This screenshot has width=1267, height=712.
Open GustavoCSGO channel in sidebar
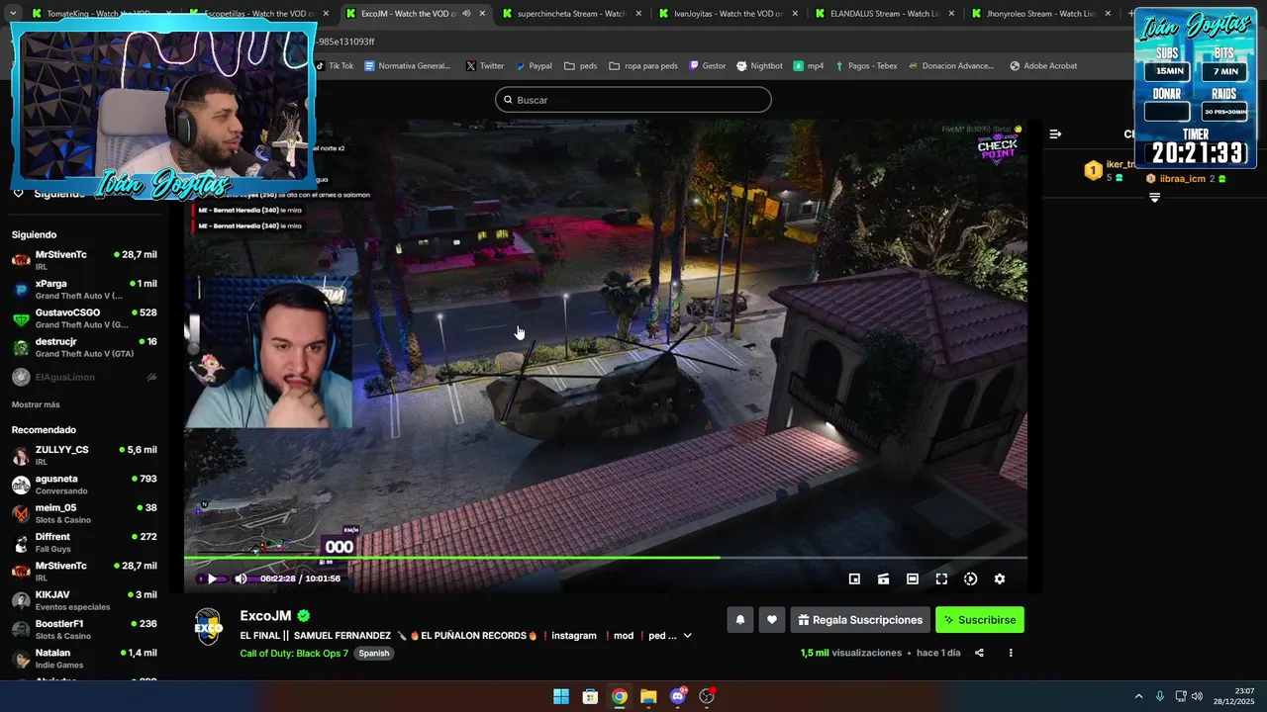(84, 318)
